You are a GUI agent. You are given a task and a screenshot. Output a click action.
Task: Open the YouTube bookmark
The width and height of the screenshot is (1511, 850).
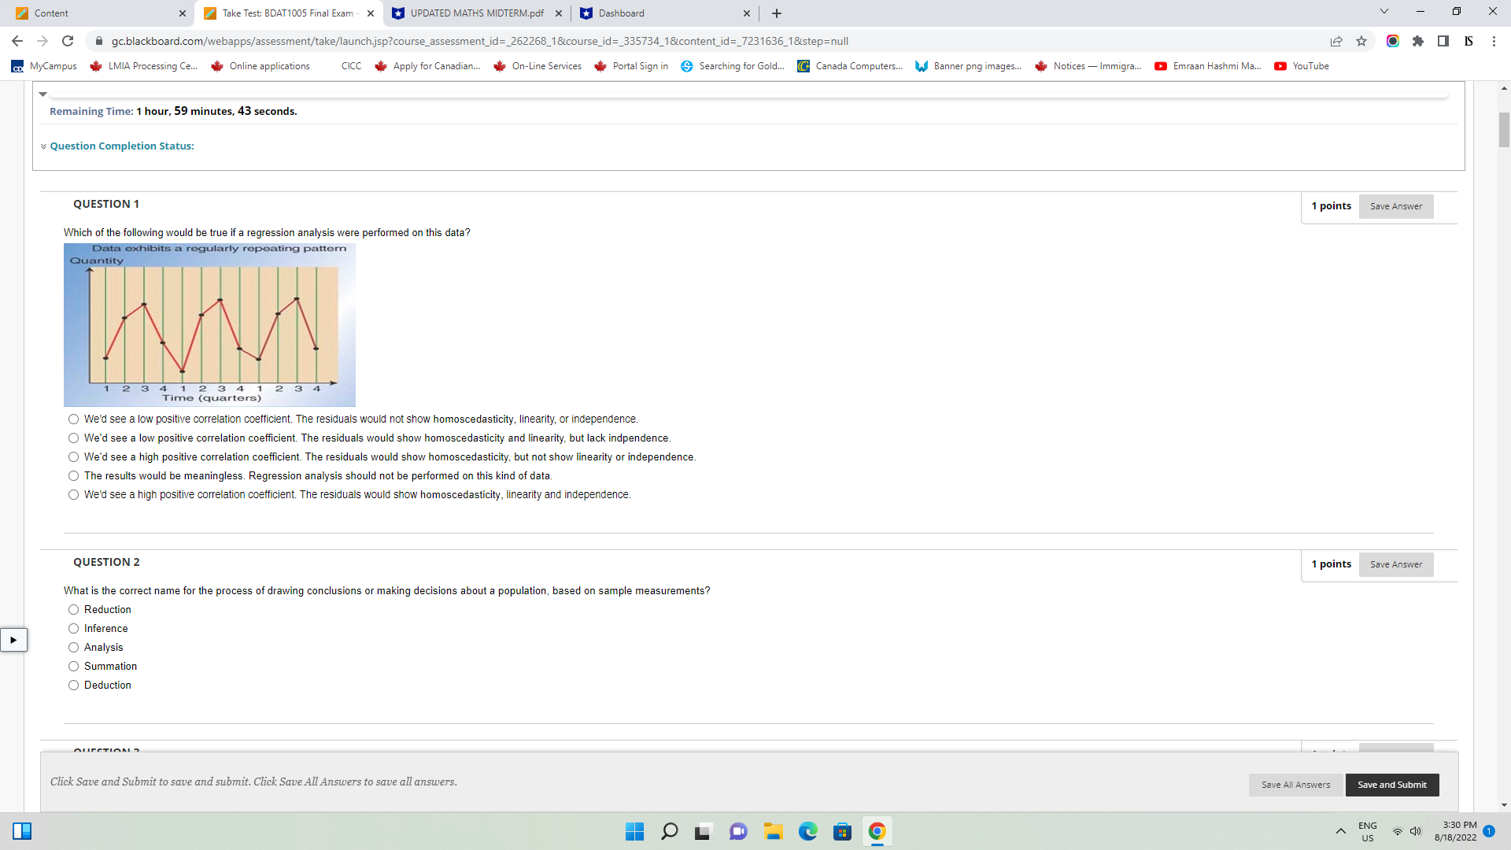point(1302,66)
